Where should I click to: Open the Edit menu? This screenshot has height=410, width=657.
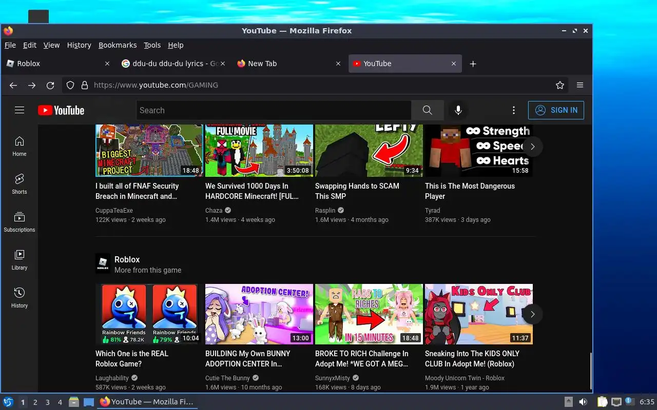tap(30, 45)
